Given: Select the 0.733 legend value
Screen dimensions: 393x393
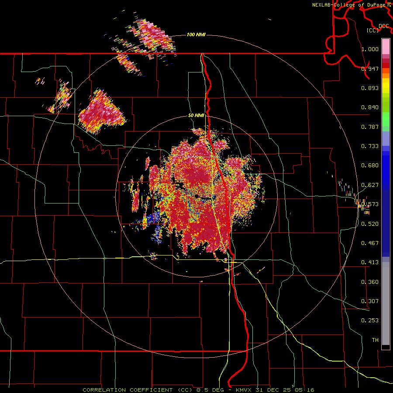Looking at the screenshot, I should tap(370, 146).
